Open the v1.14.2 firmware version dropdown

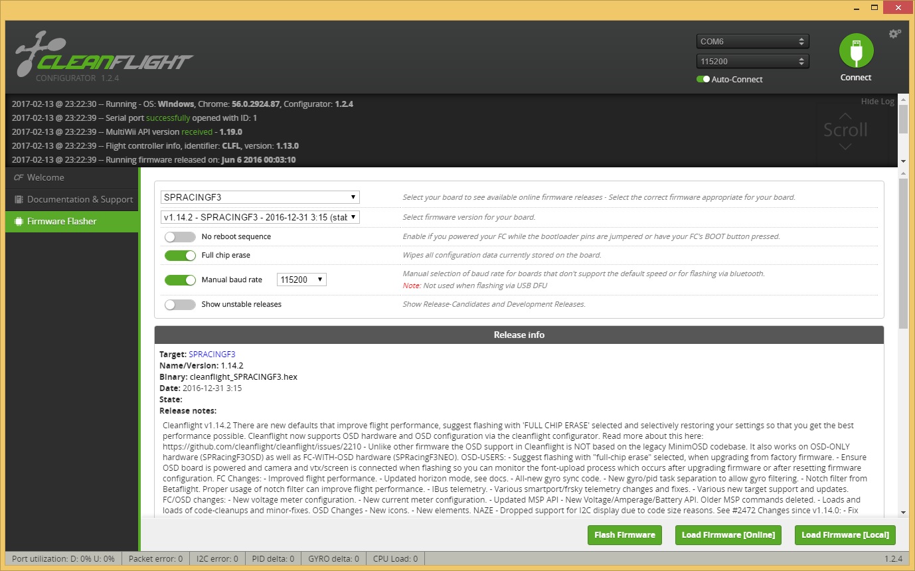tap(260, 217)
